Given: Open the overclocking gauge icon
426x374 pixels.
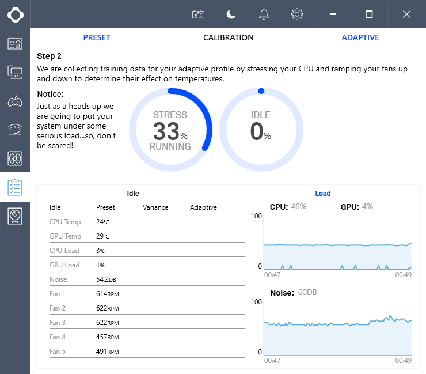Looking at the screenshot, I should (15, 130).
